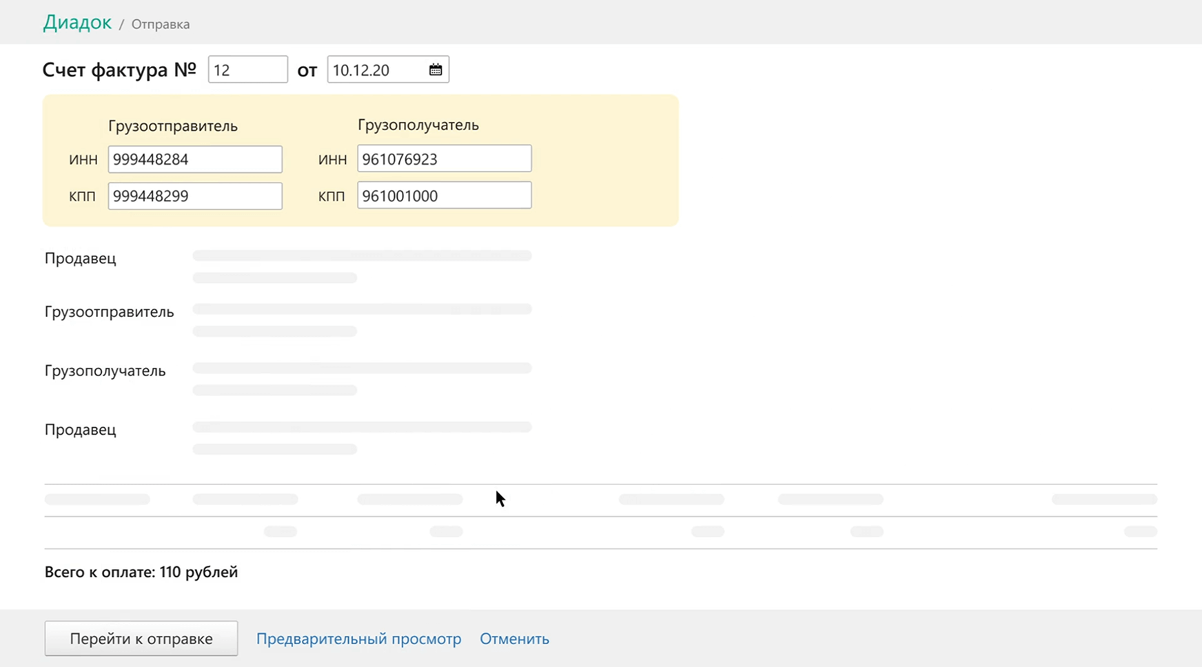Click the ИНН label beside 999448284
The image size is (1202, 667).
pyautogui.click(x=83, y=159)
